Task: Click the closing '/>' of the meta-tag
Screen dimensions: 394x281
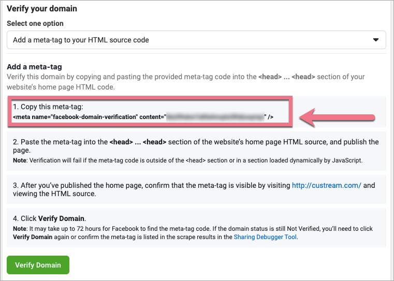Action: (270, 117)
